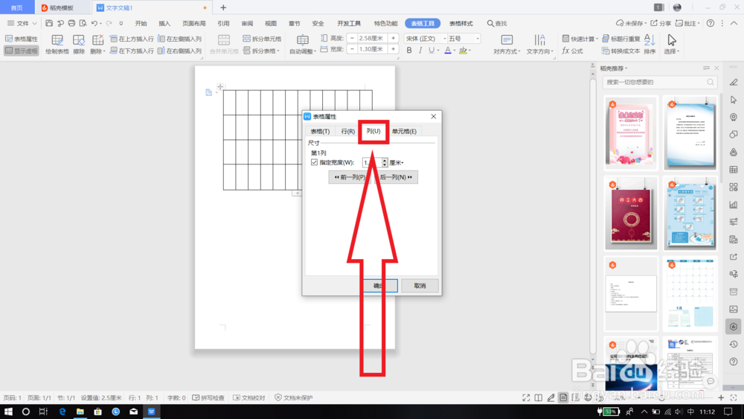Screen dimensions: 744x419
Task: Open Quick Calculate (快速计算) dropdown
Action: pyautogui.click(x=580, y=39)
